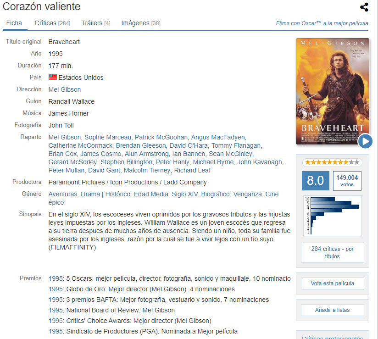378x339 pixels.
Task: Click Michael Byrne cast link
Action: point(213,162)
